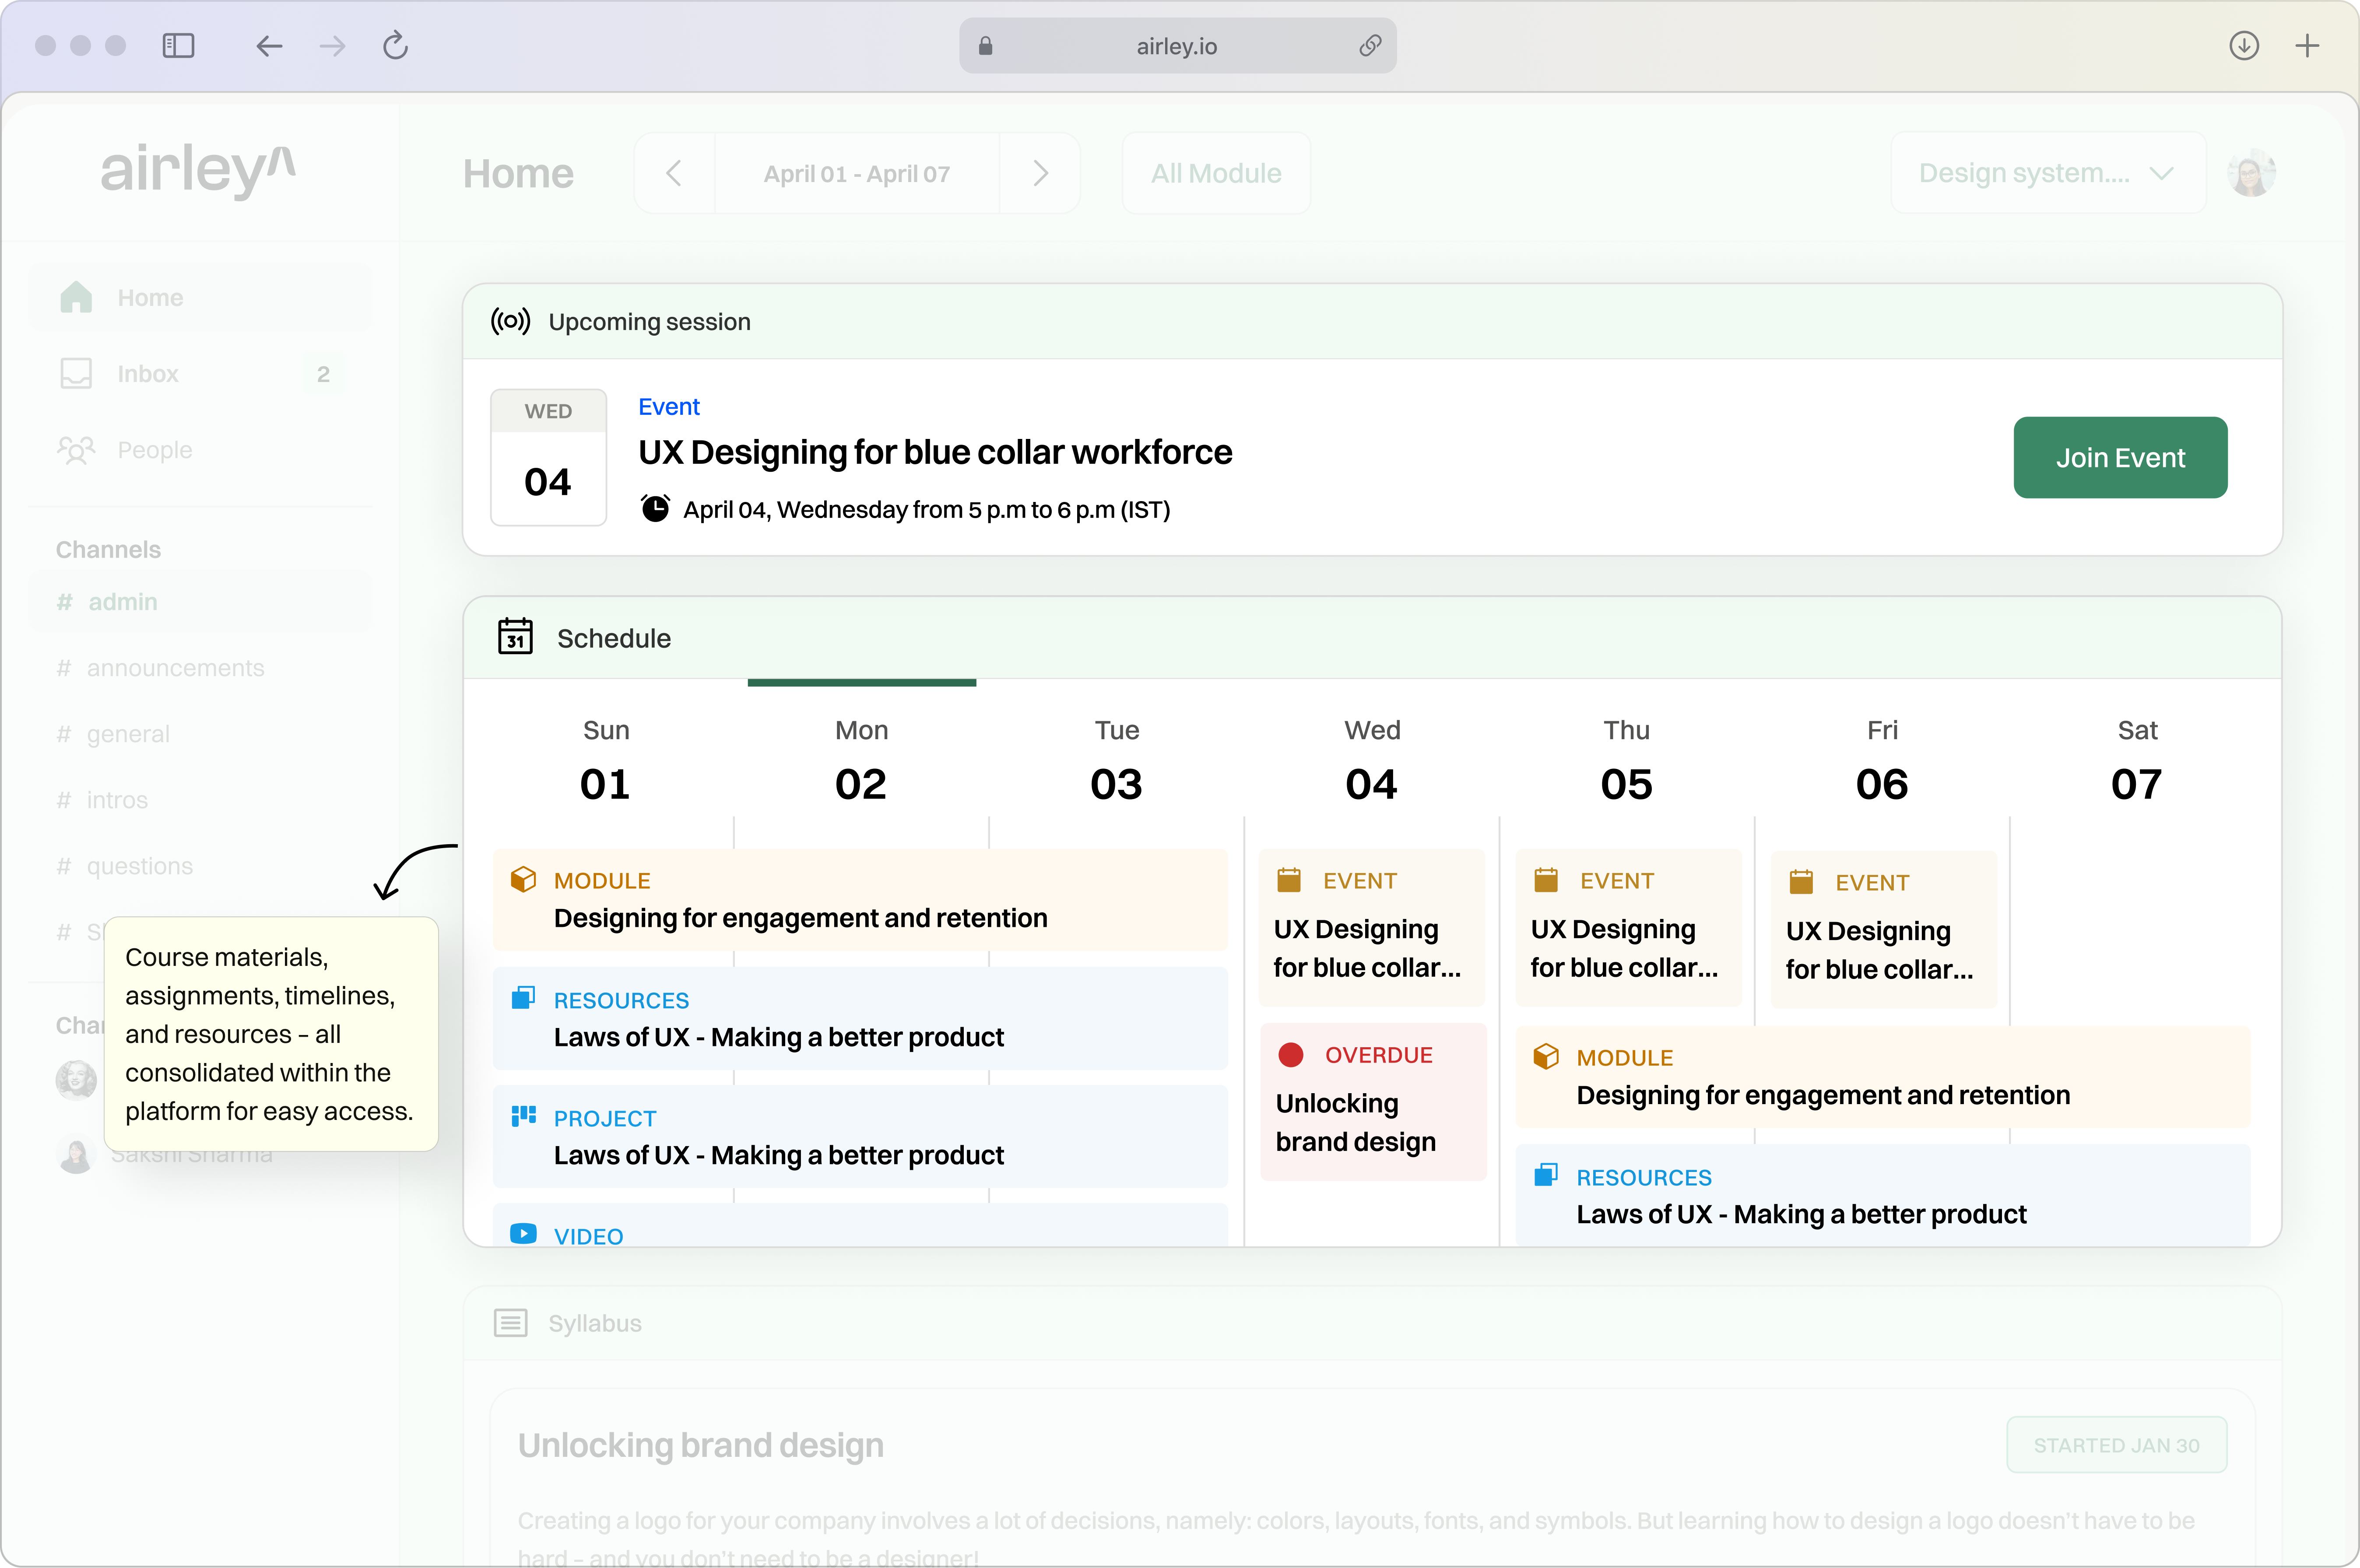Open the first MODULE card starting Sunday
The height and width of the screenshot is (1568, 2360).
pyautogui.click(x=860, y=900)
